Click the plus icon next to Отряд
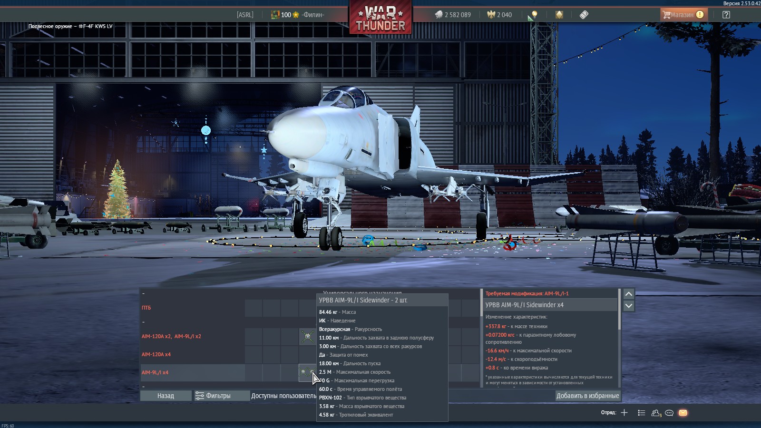The height and width of the screenshot is (428, 761). point(624,413)
